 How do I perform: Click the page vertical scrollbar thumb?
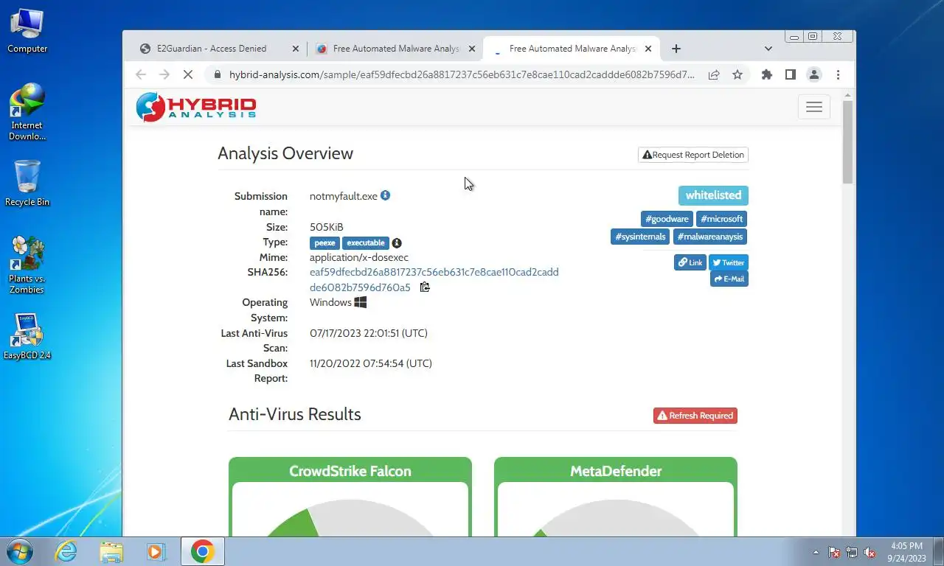(847, 141)
